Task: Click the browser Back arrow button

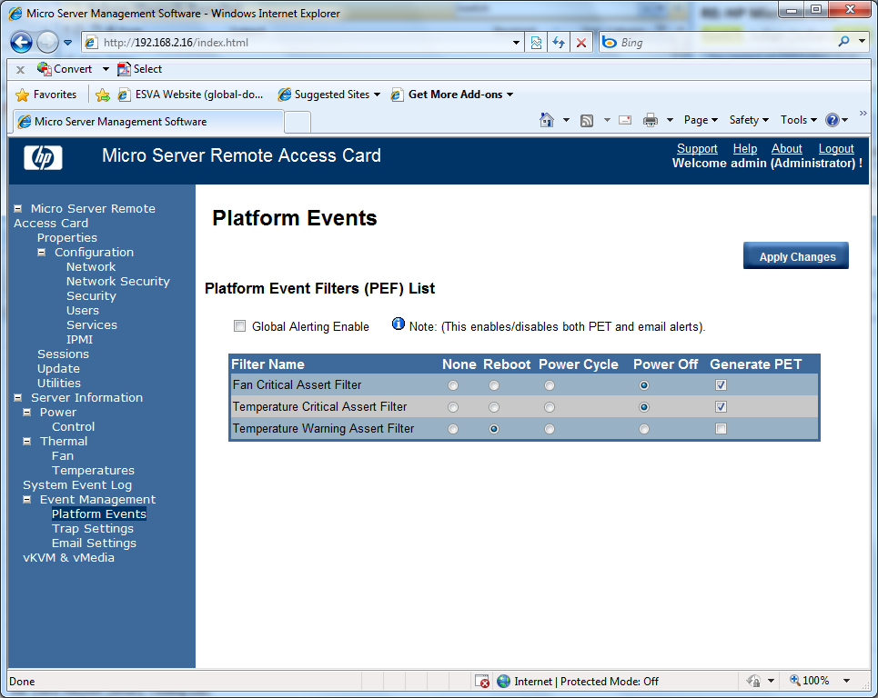Action: (21, 42)
